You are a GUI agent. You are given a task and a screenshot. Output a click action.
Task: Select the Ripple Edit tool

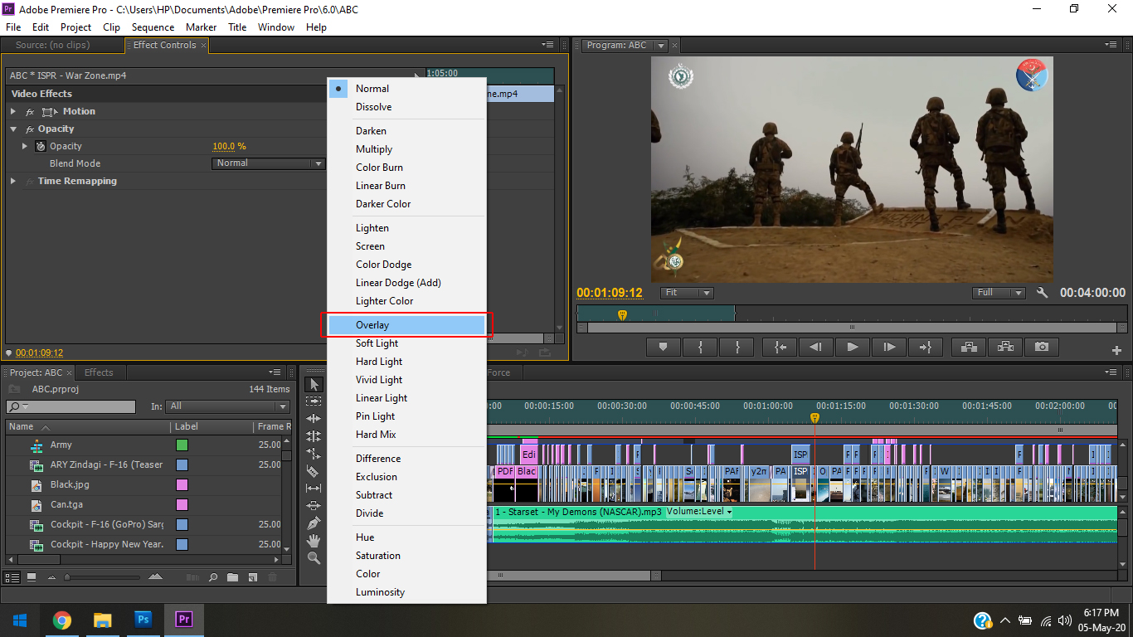click(x=314, y=419)
